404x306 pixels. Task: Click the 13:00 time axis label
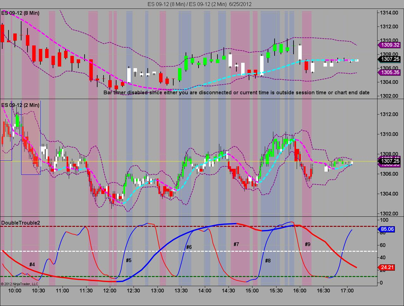pyautogui.click(x=157, y=291)
